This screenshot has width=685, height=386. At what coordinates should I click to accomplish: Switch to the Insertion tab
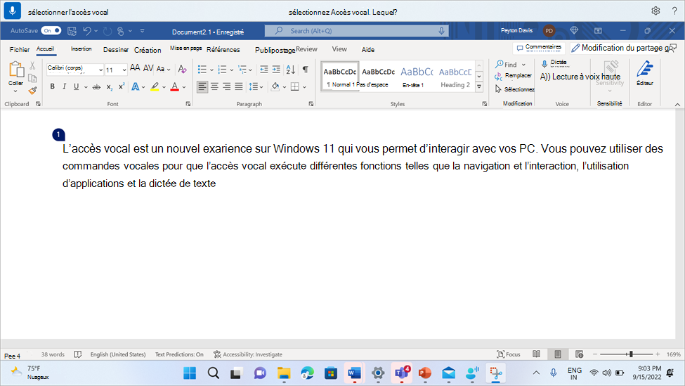(x=81, y=49)
